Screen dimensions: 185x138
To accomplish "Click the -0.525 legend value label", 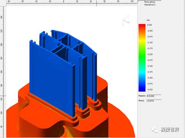I will tap(150, 89).
